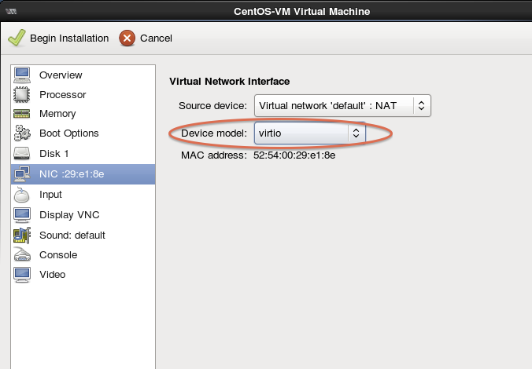Click the Console terminal icon

(x=22, y=255)
